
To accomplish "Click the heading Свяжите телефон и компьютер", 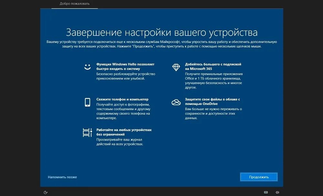I will tap(122, 99).
